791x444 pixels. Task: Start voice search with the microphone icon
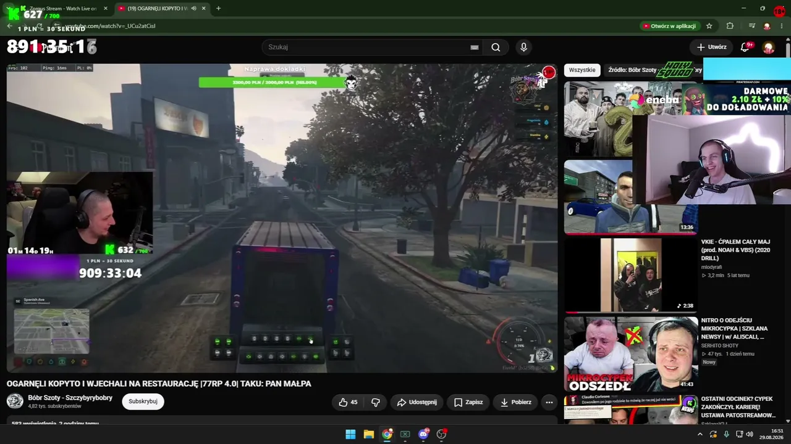[523, 47]
